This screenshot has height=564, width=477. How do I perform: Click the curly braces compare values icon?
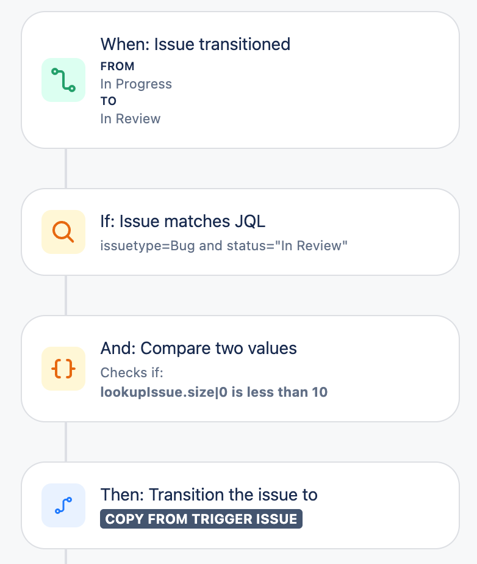click(63, 368)
